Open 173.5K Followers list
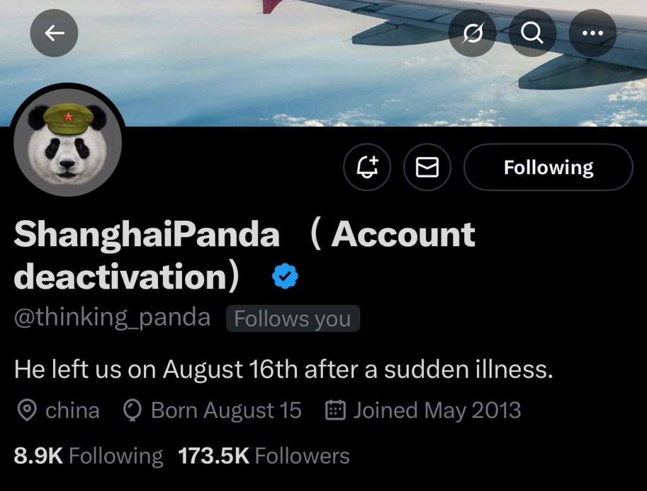 click(x=263, y=456)
